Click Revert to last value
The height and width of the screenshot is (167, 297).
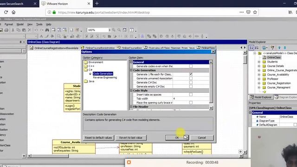click(131, 138)
